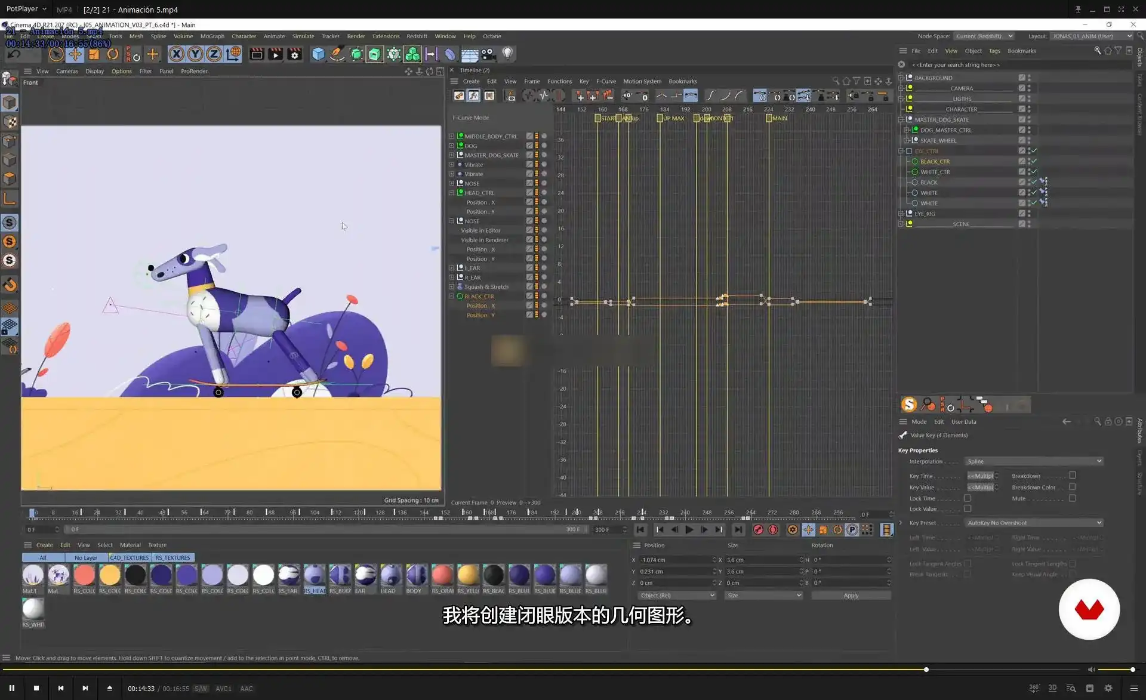Click the Camera object icon
Image resolution: width=1146 pixels, height=700 pixels.
[x=488, y=54]
